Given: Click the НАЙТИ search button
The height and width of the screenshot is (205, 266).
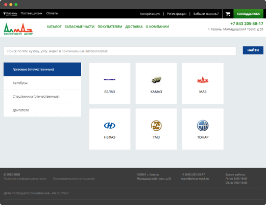Looking at the screenshot, I should point(253,50).
